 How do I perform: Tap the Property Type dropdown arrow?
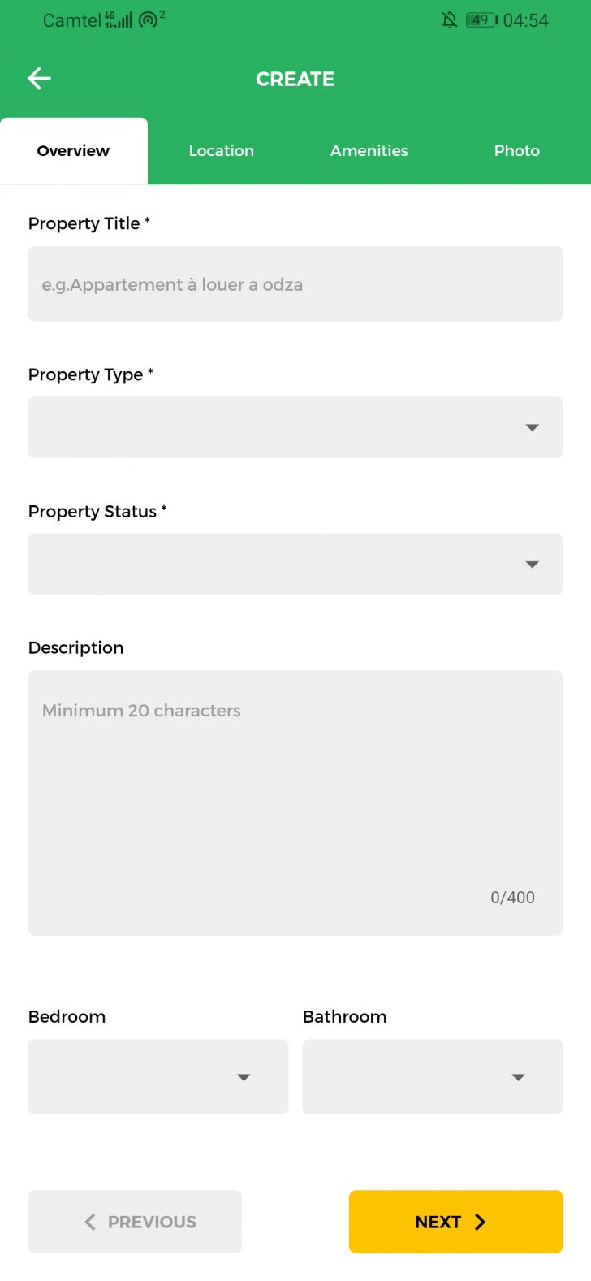(x=532, y=427)
